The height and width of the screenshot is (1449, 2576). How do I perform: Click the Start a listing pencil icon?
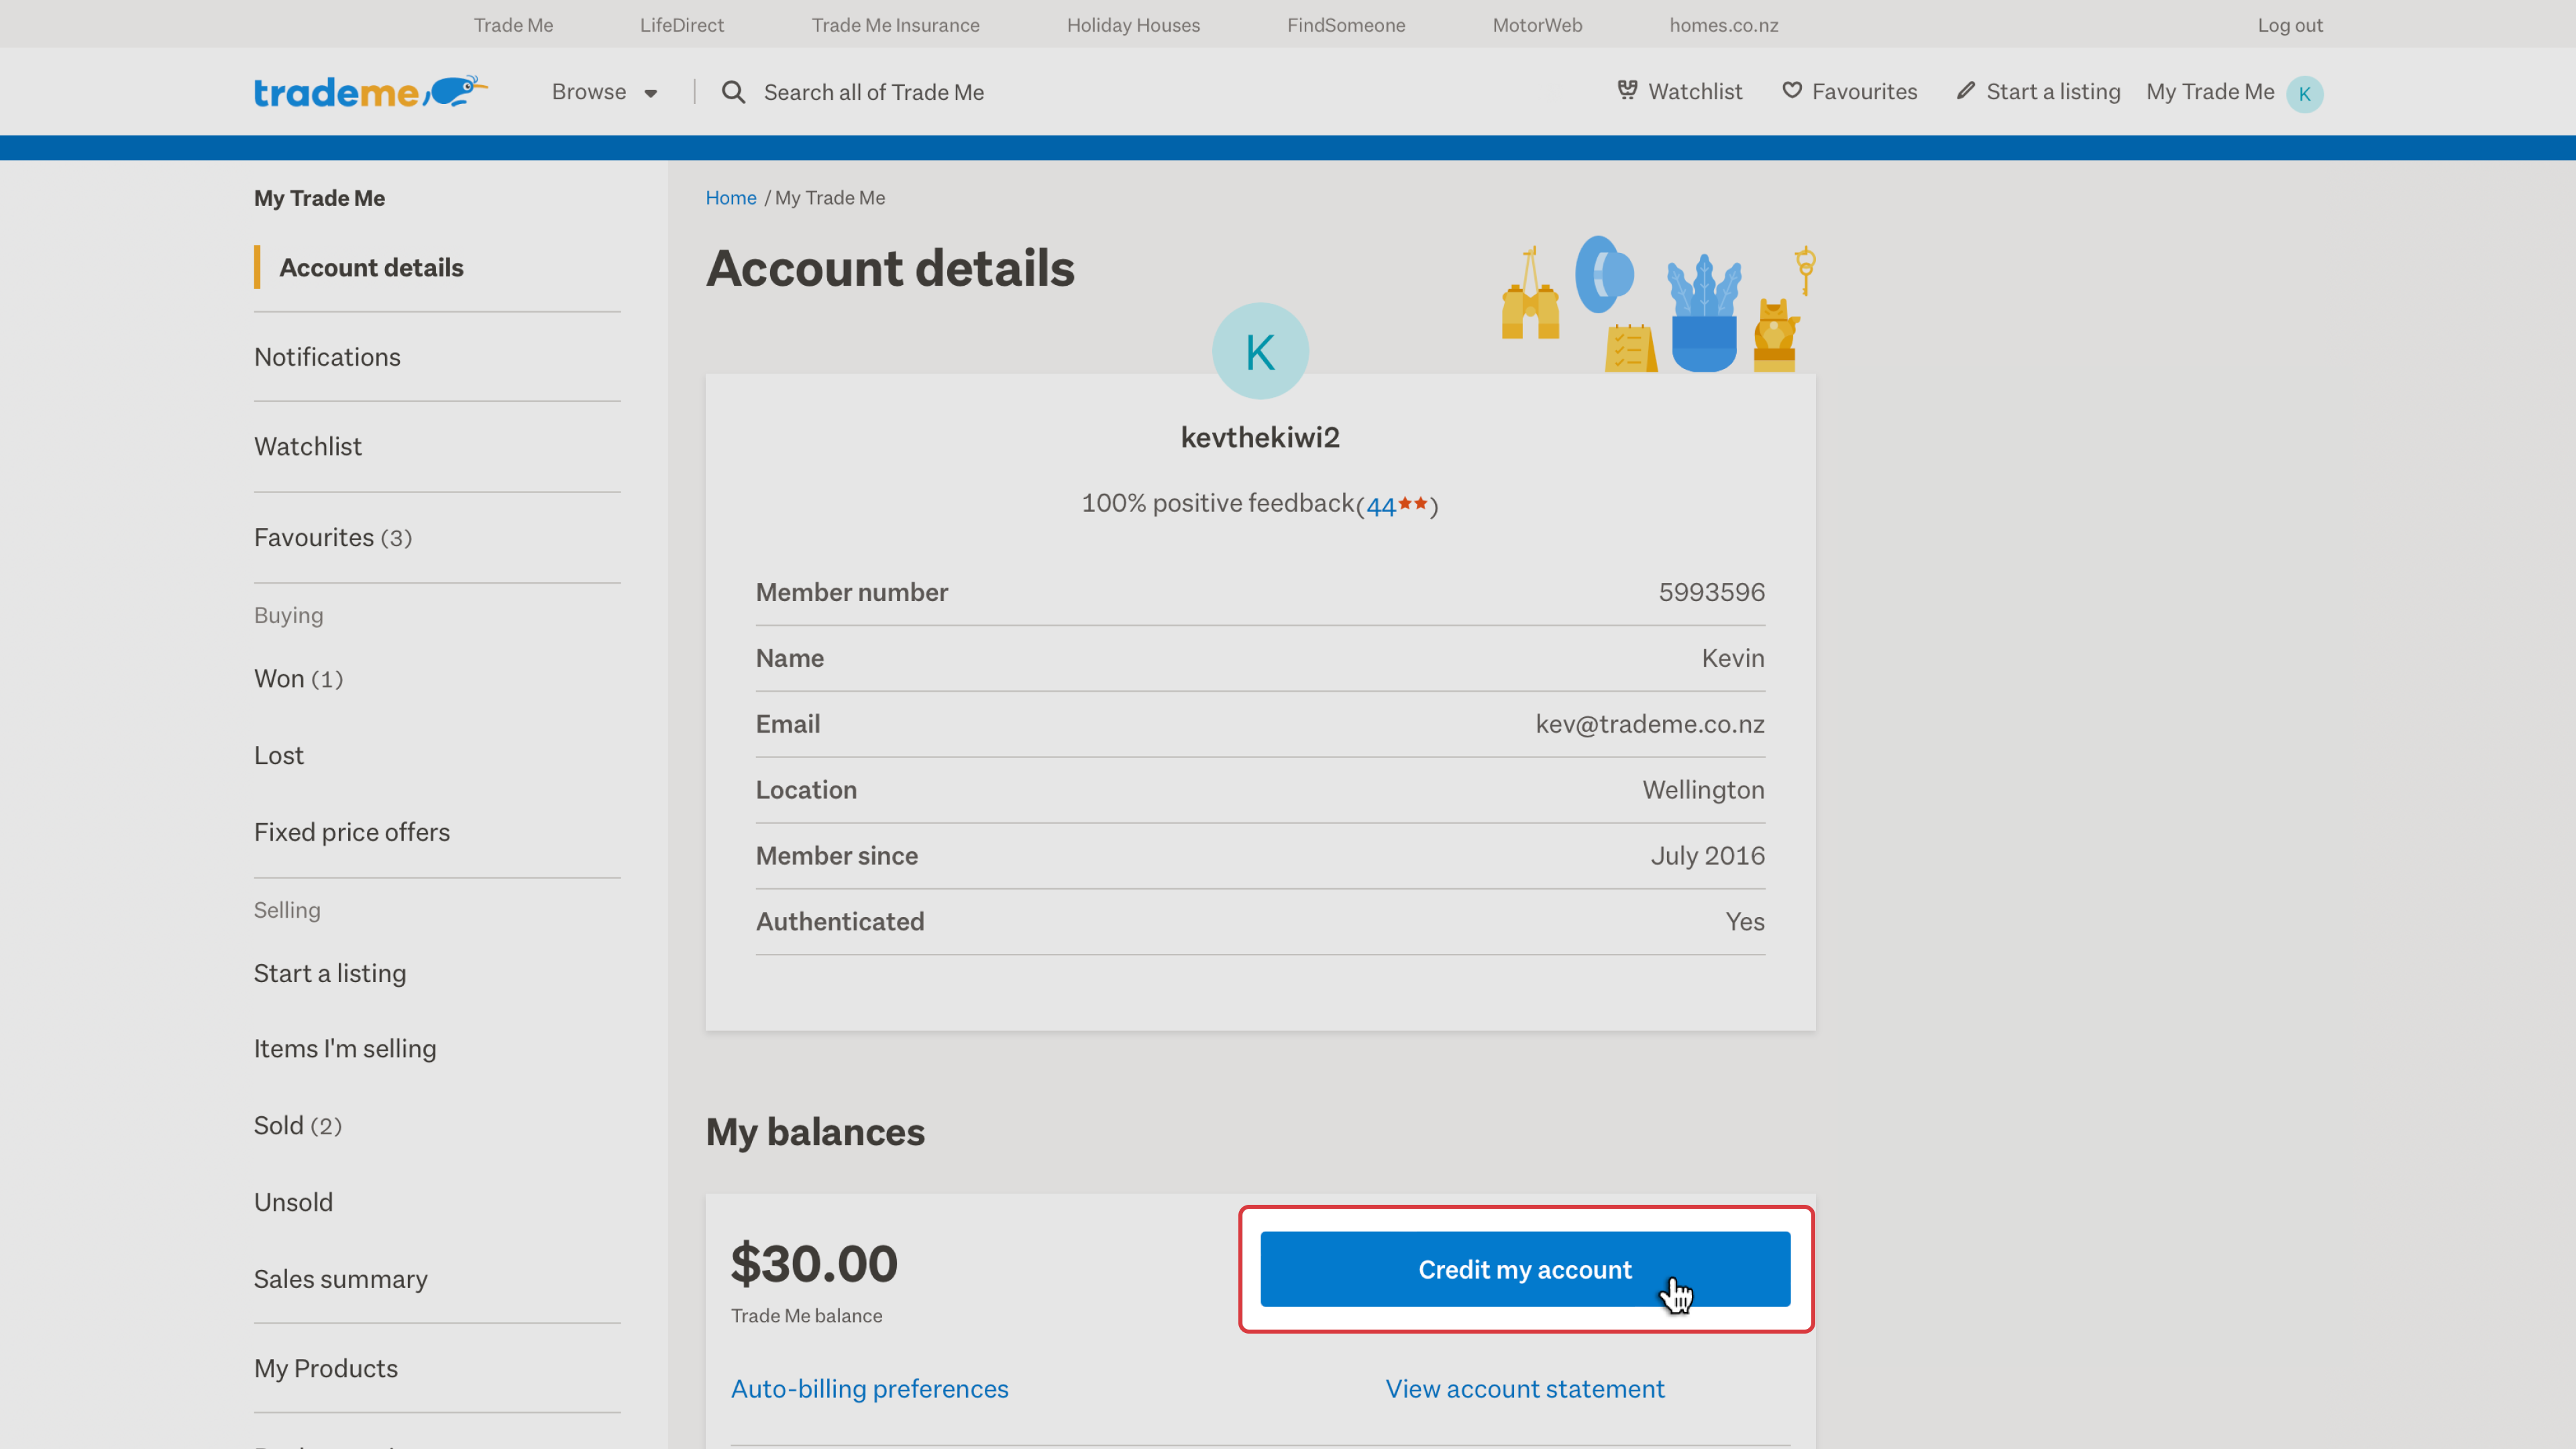(1965, 91)
